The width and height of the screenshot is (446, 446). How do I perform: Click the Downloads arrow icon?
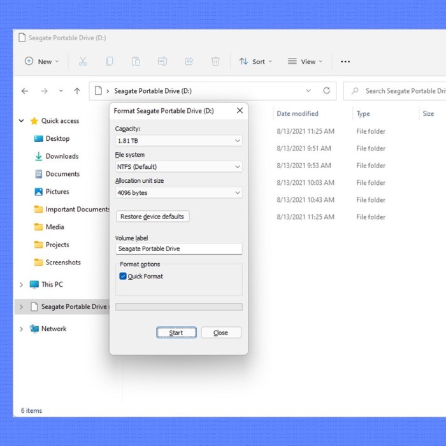pyautogui.click(x=38, y=157)
